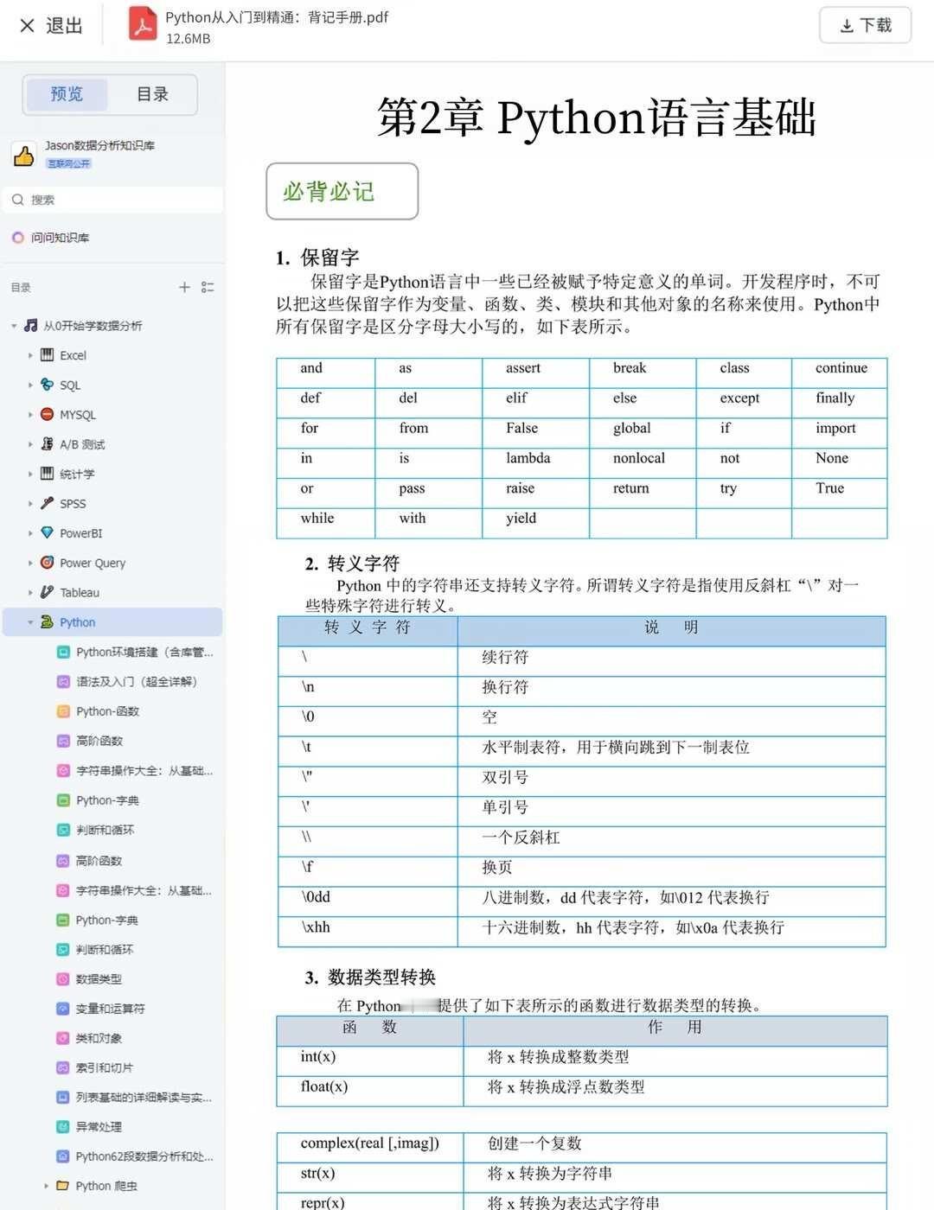This screenshot has width=934, height=1210.
Task: Click the Tableau pen icon
Action: pyautogui.click(x=47, y=592)
